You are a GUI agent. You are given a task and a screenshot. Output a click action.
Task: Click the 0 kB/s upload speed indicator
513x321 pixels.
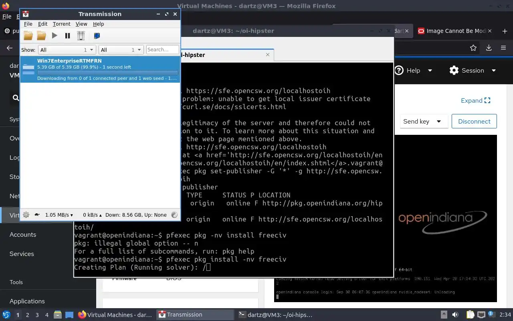click(x=92, y=215)
